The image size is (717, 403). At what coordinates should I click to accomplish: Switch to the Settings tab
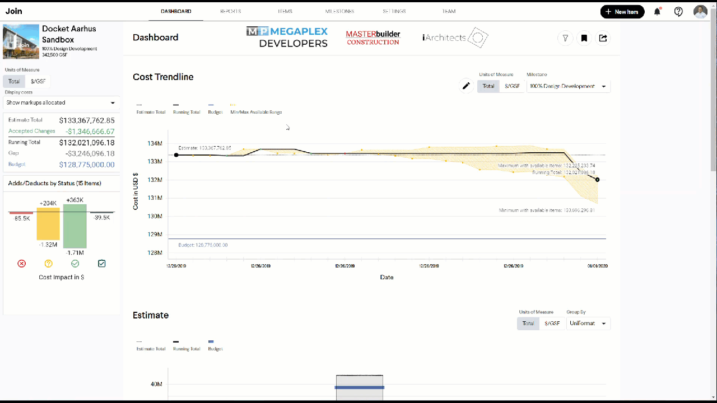[394, 11]
